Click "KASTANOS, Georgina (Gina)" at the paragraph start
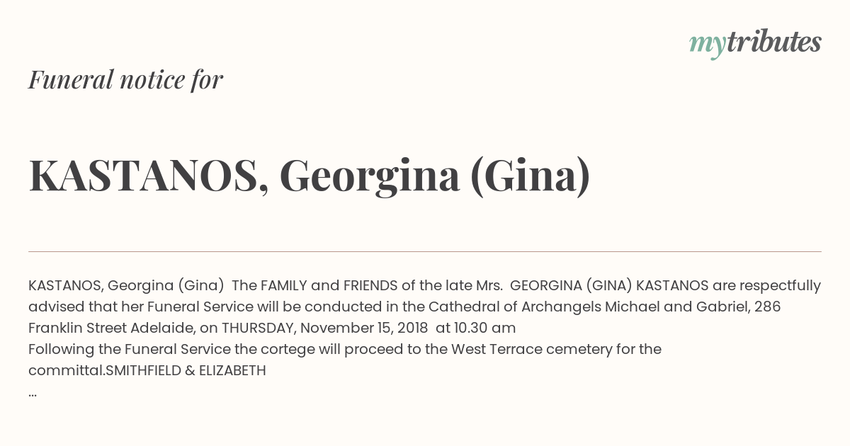The height and width of the screenshot is (446, 850). click(126, 285)
